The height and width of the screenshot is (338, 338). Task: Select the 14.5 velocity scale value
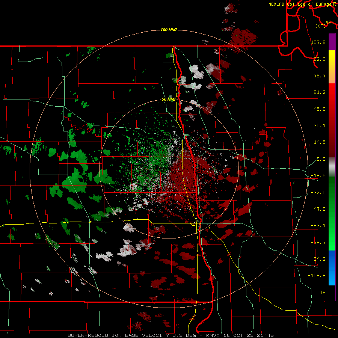320,142
